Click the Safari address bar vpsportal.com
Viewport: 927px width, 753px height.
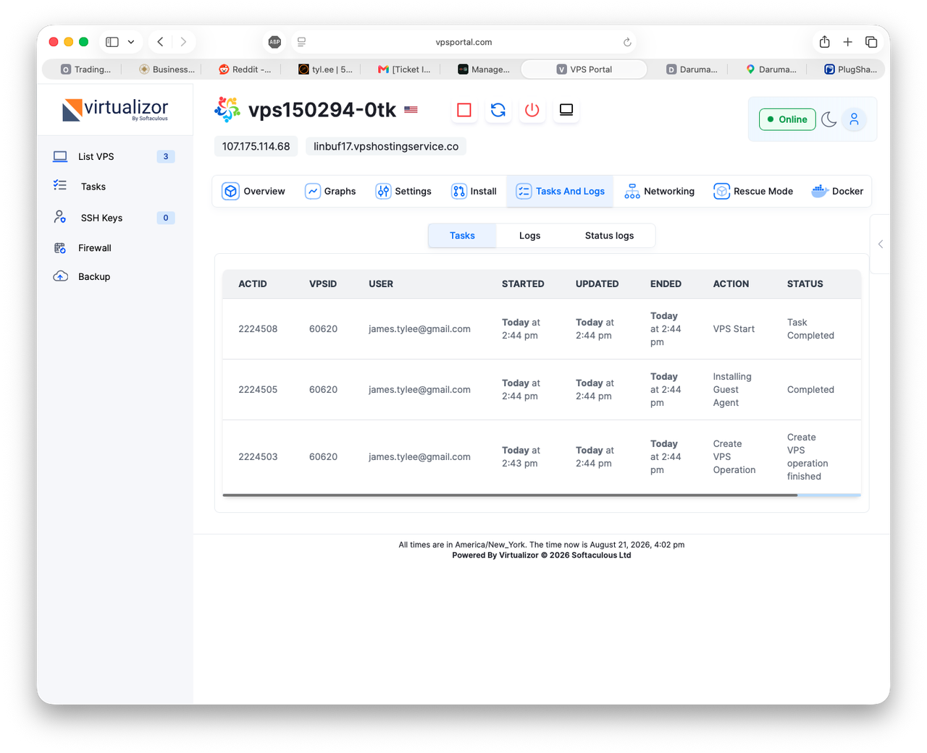tap(463, 42)
